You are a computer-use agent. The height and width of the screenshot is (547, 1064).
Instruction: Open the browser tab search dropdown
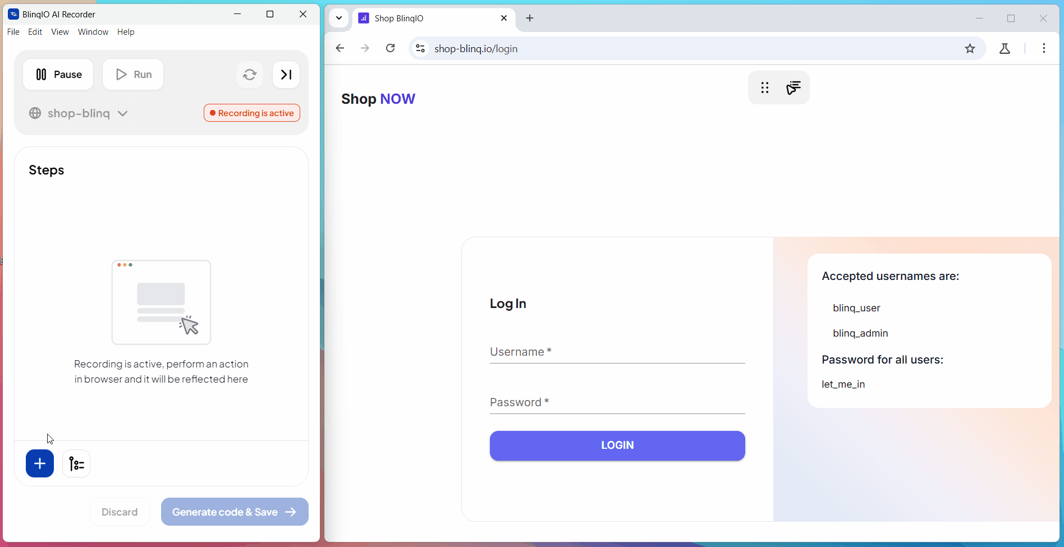coord(339,18)
